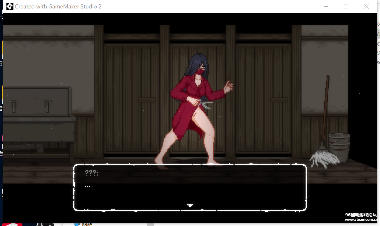This screenshot has height=226, width=380.
Task: Click the red shield icon at the taskbar's left
Action: point(12,224)
